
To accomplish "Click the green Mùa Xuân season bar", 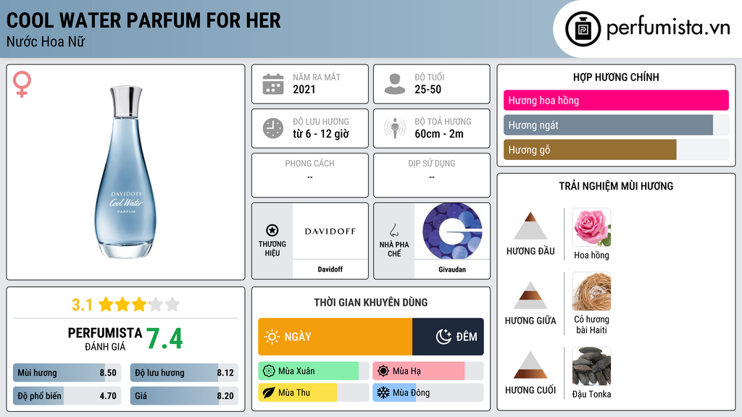I will click(x=313, y=371).
